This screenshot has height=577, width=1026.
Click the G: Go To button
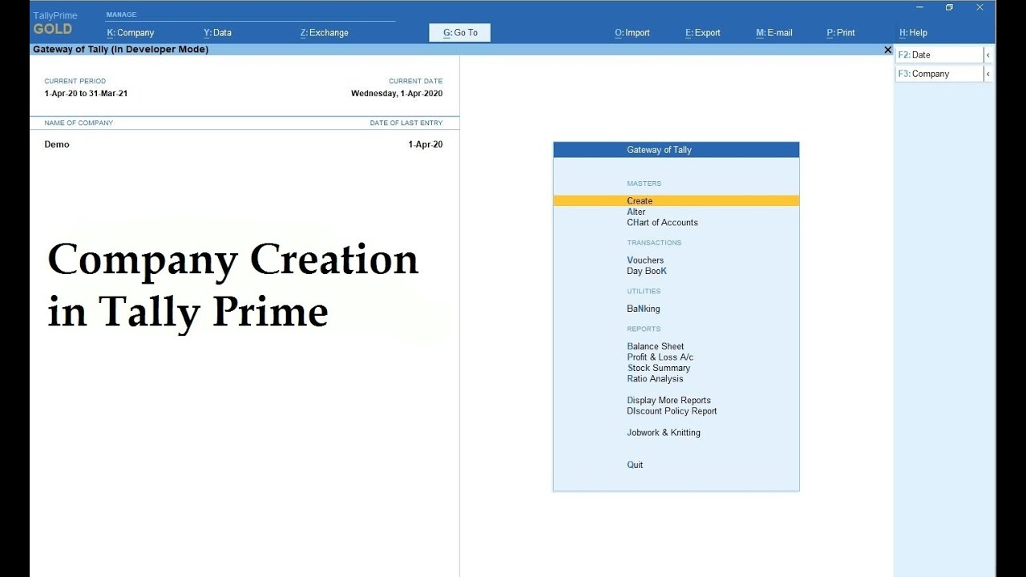[x=460, y=33]
